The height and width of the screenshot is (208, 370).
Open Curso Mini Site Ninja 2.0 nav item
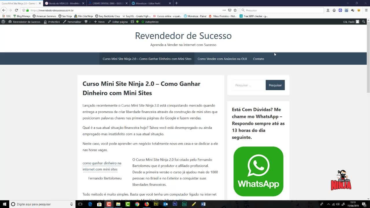pyautogui.click(x=147, y=59)
